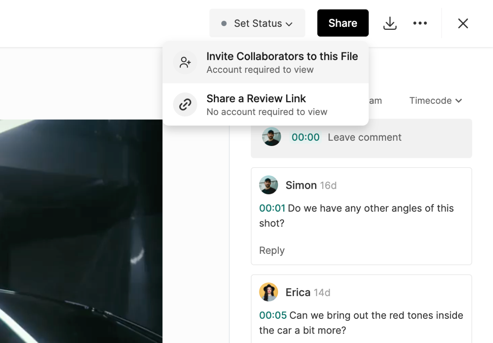This screenshot has width=493, height=343.
Task: Click the chain link review icon
Action: tap(185, 105)
